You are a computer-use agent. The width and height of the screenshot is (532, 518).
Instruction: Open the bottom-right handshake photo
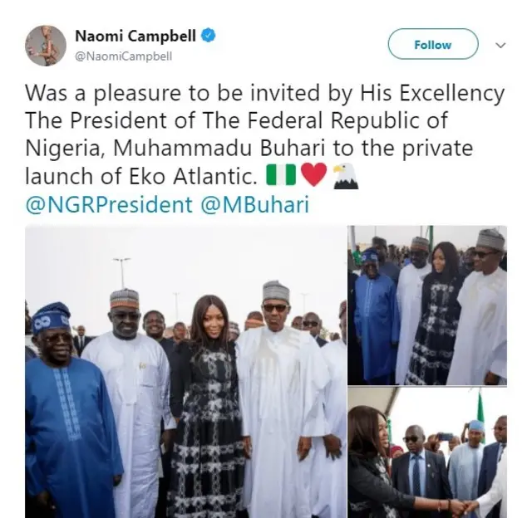click(427, 452)
